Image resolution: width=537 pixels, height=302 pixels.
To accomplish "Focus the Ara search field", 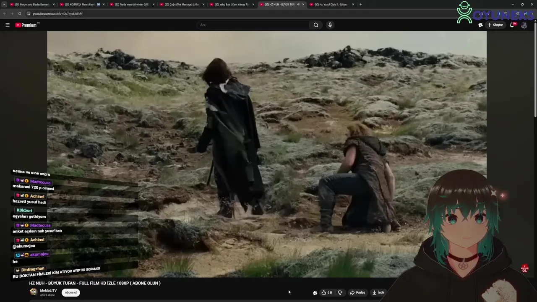I will coord(253,25).
